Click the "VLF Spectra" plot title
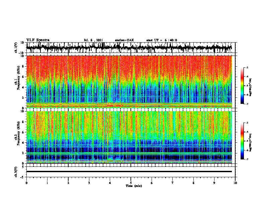The image size is (265, 205). (x=38, y=40)
